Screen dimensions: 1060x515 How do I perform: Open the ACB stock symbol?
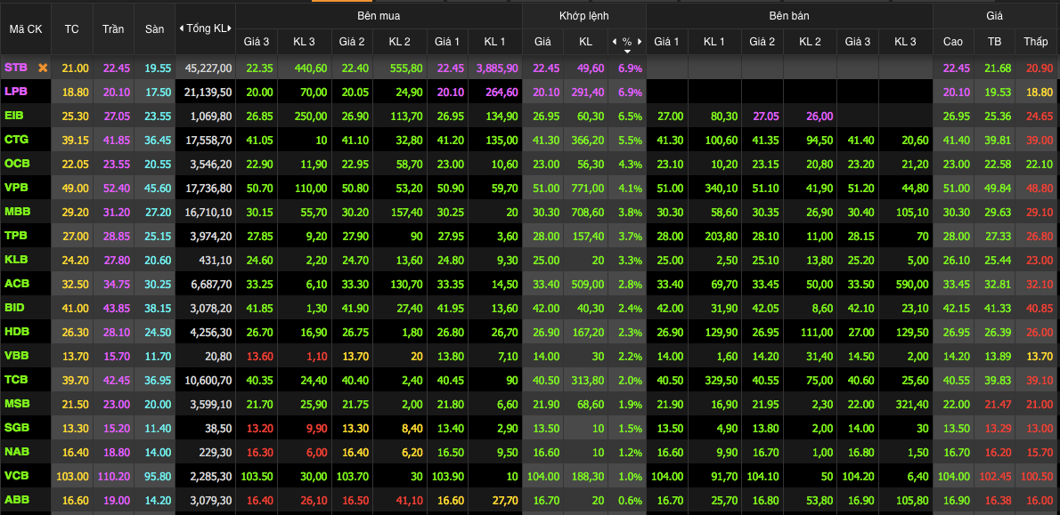point(16,284)
